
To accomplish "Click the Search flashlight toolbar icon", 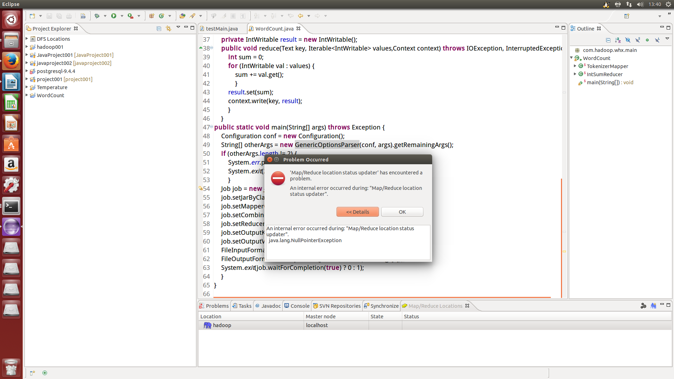I will point(192,16).
